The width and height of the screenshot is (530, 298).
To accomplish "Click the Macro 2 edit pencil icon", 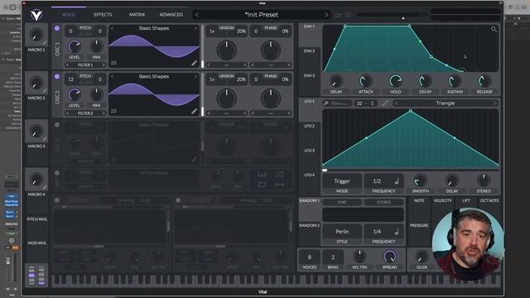I will (x=45, y=91).
